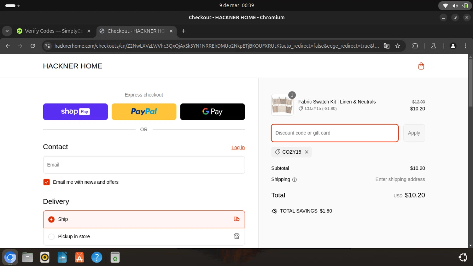Click the TOTAL SAVINGS $1.80 text
The height and width of the screenshot is (266, 473).
tap(306, 211)
